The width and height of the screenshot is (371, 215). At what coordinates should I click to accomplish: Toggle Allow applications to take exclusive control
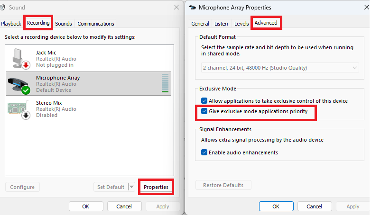pos(204,101)
